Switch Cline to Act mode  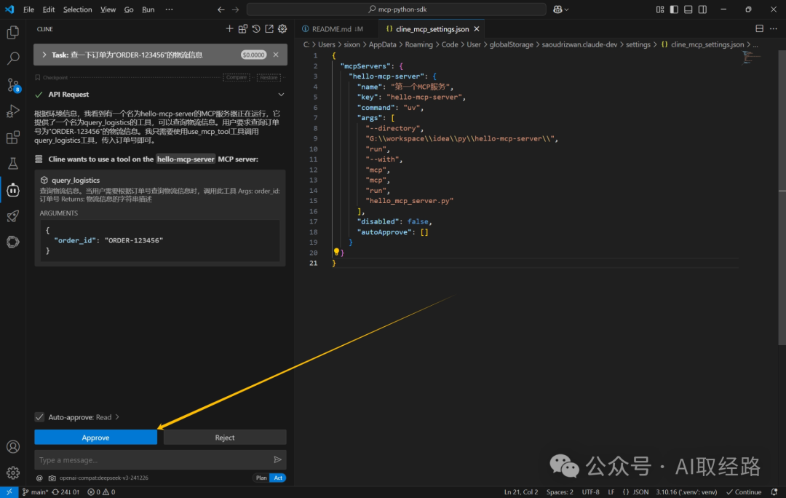tap(278, 478)
